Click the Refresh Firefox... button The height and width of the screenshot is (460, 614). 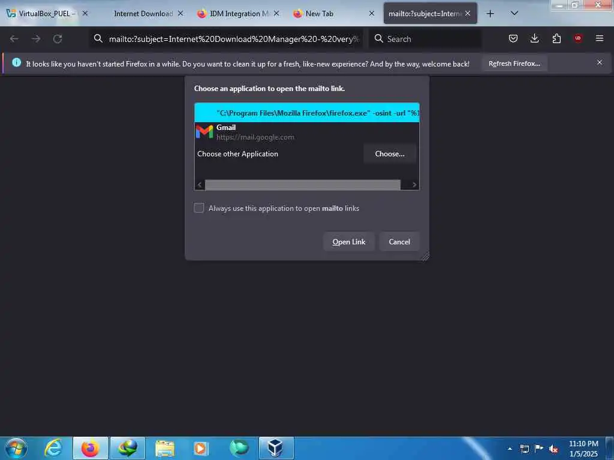514,63
